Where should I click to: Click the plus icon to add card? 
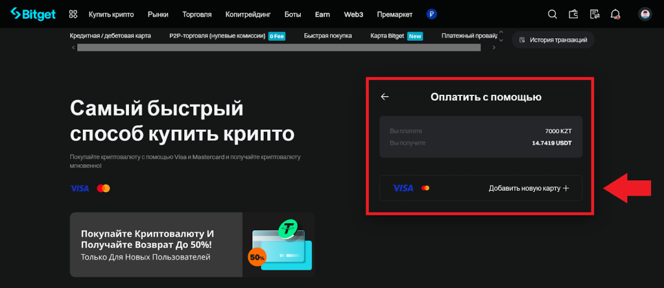click(x=565, y=188)
